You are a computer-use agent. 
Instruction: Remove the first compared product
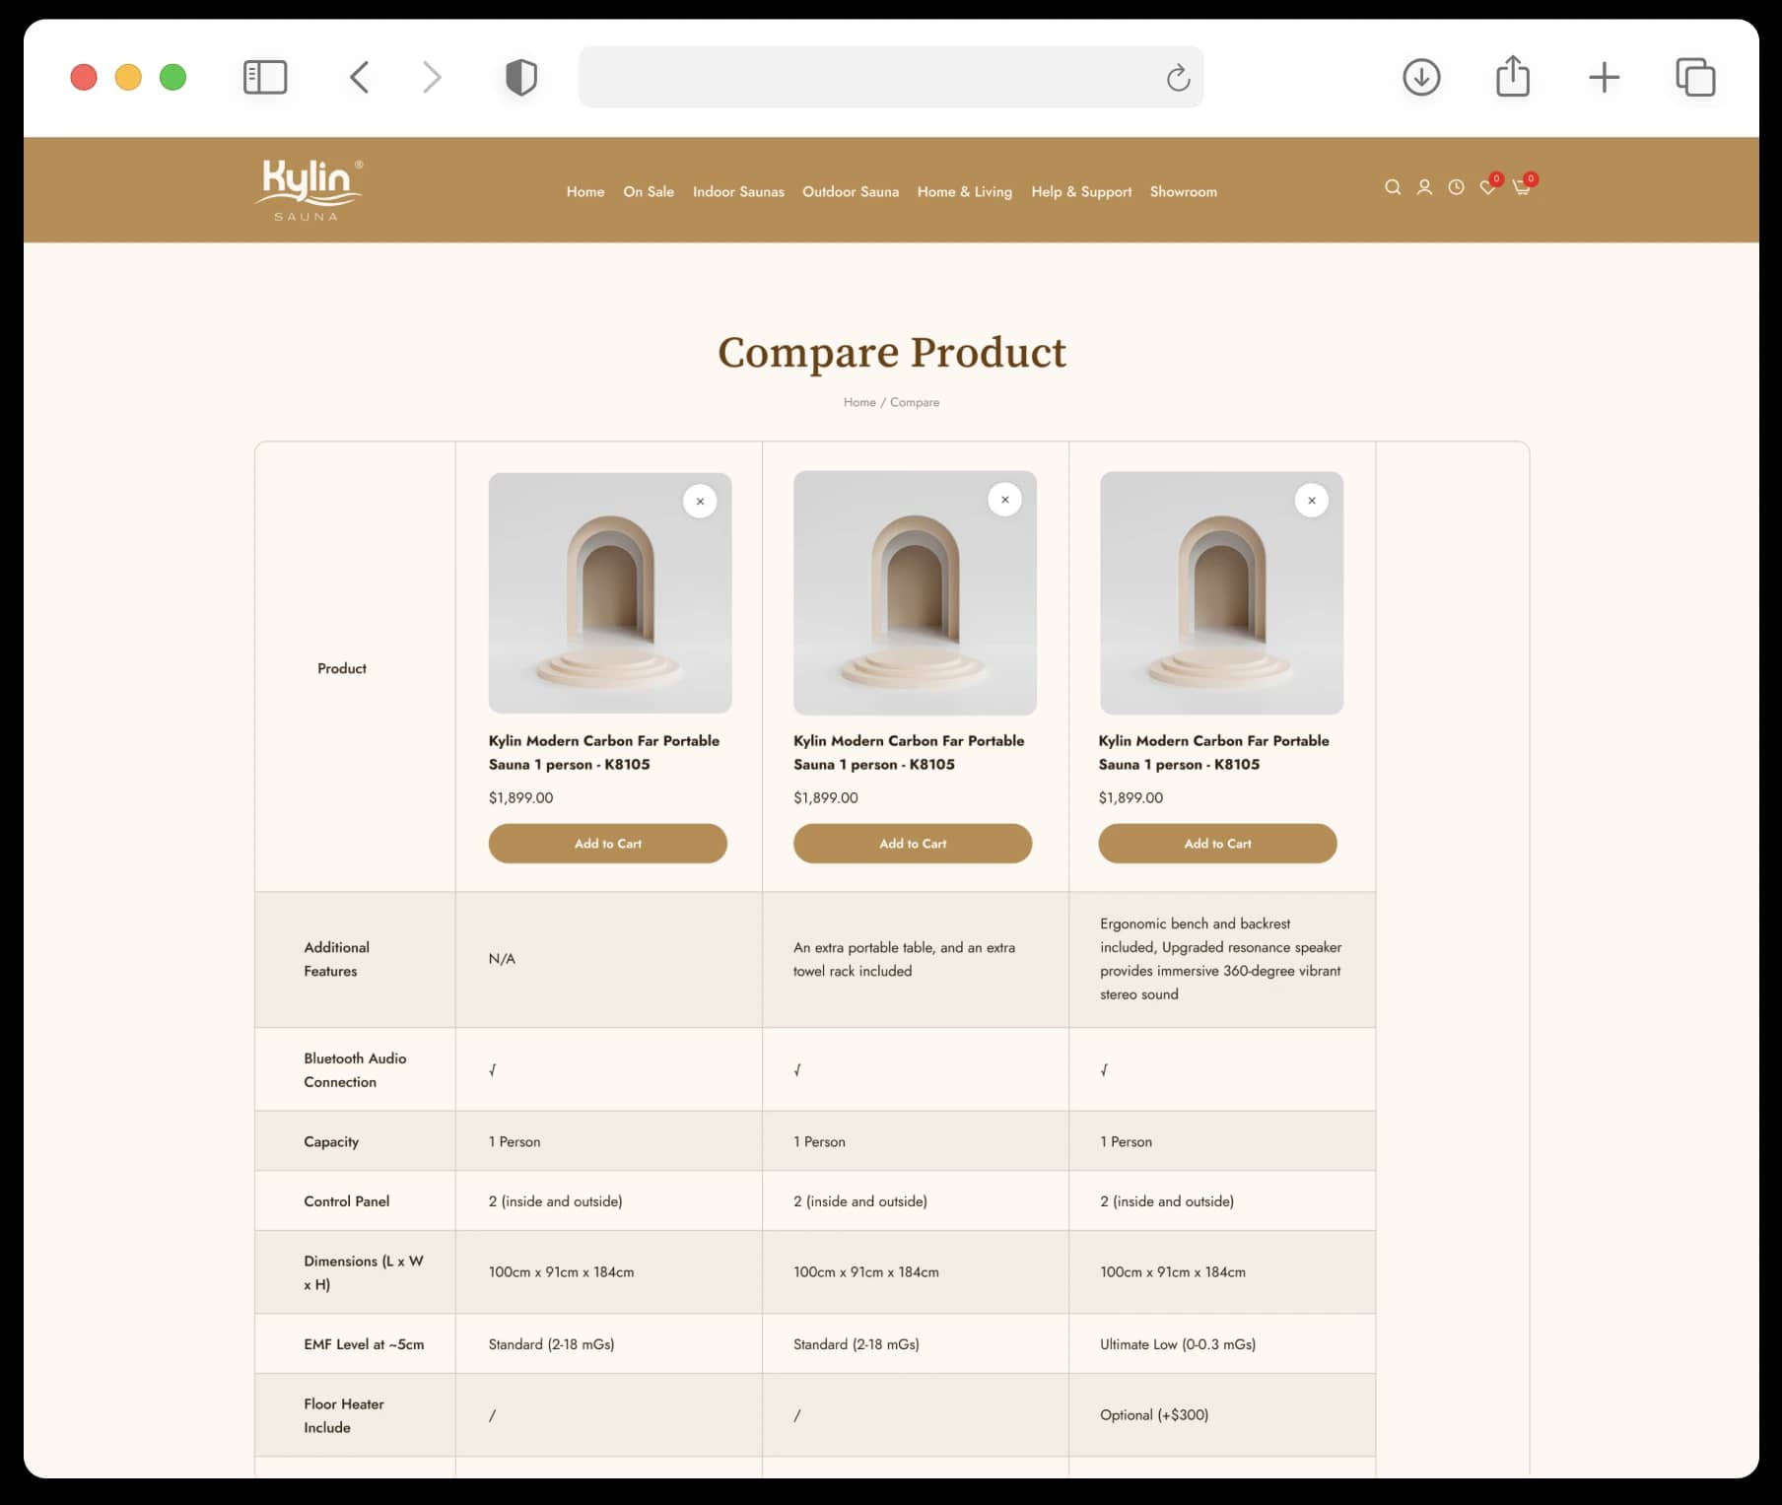click(x=700, y=502)
